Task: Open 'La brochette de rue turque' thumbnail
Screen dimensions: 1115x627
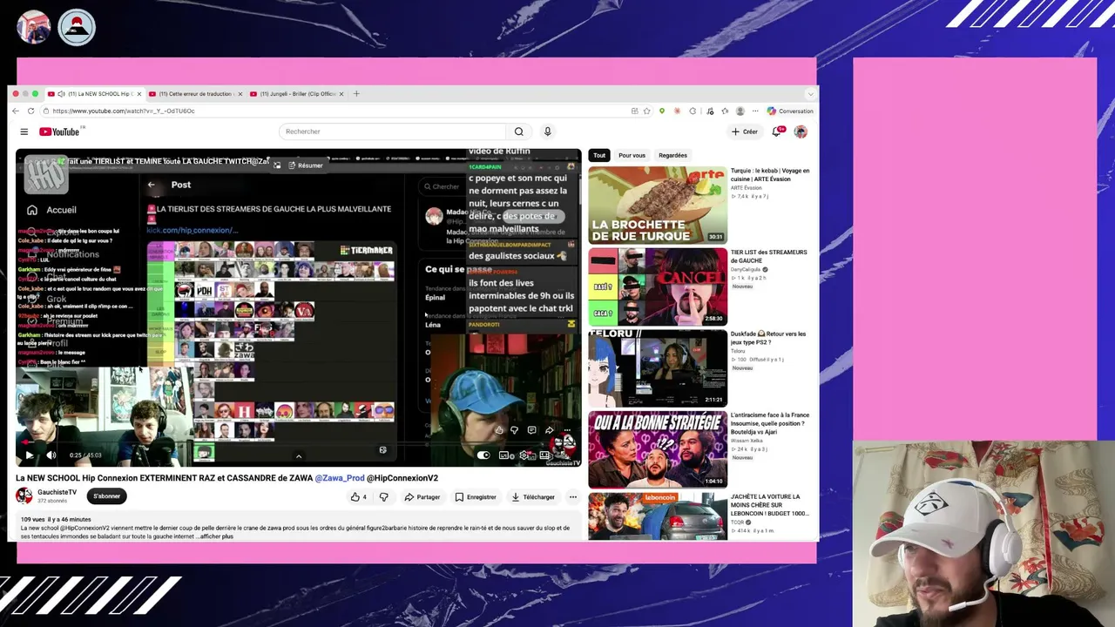Action: [658, 205]
